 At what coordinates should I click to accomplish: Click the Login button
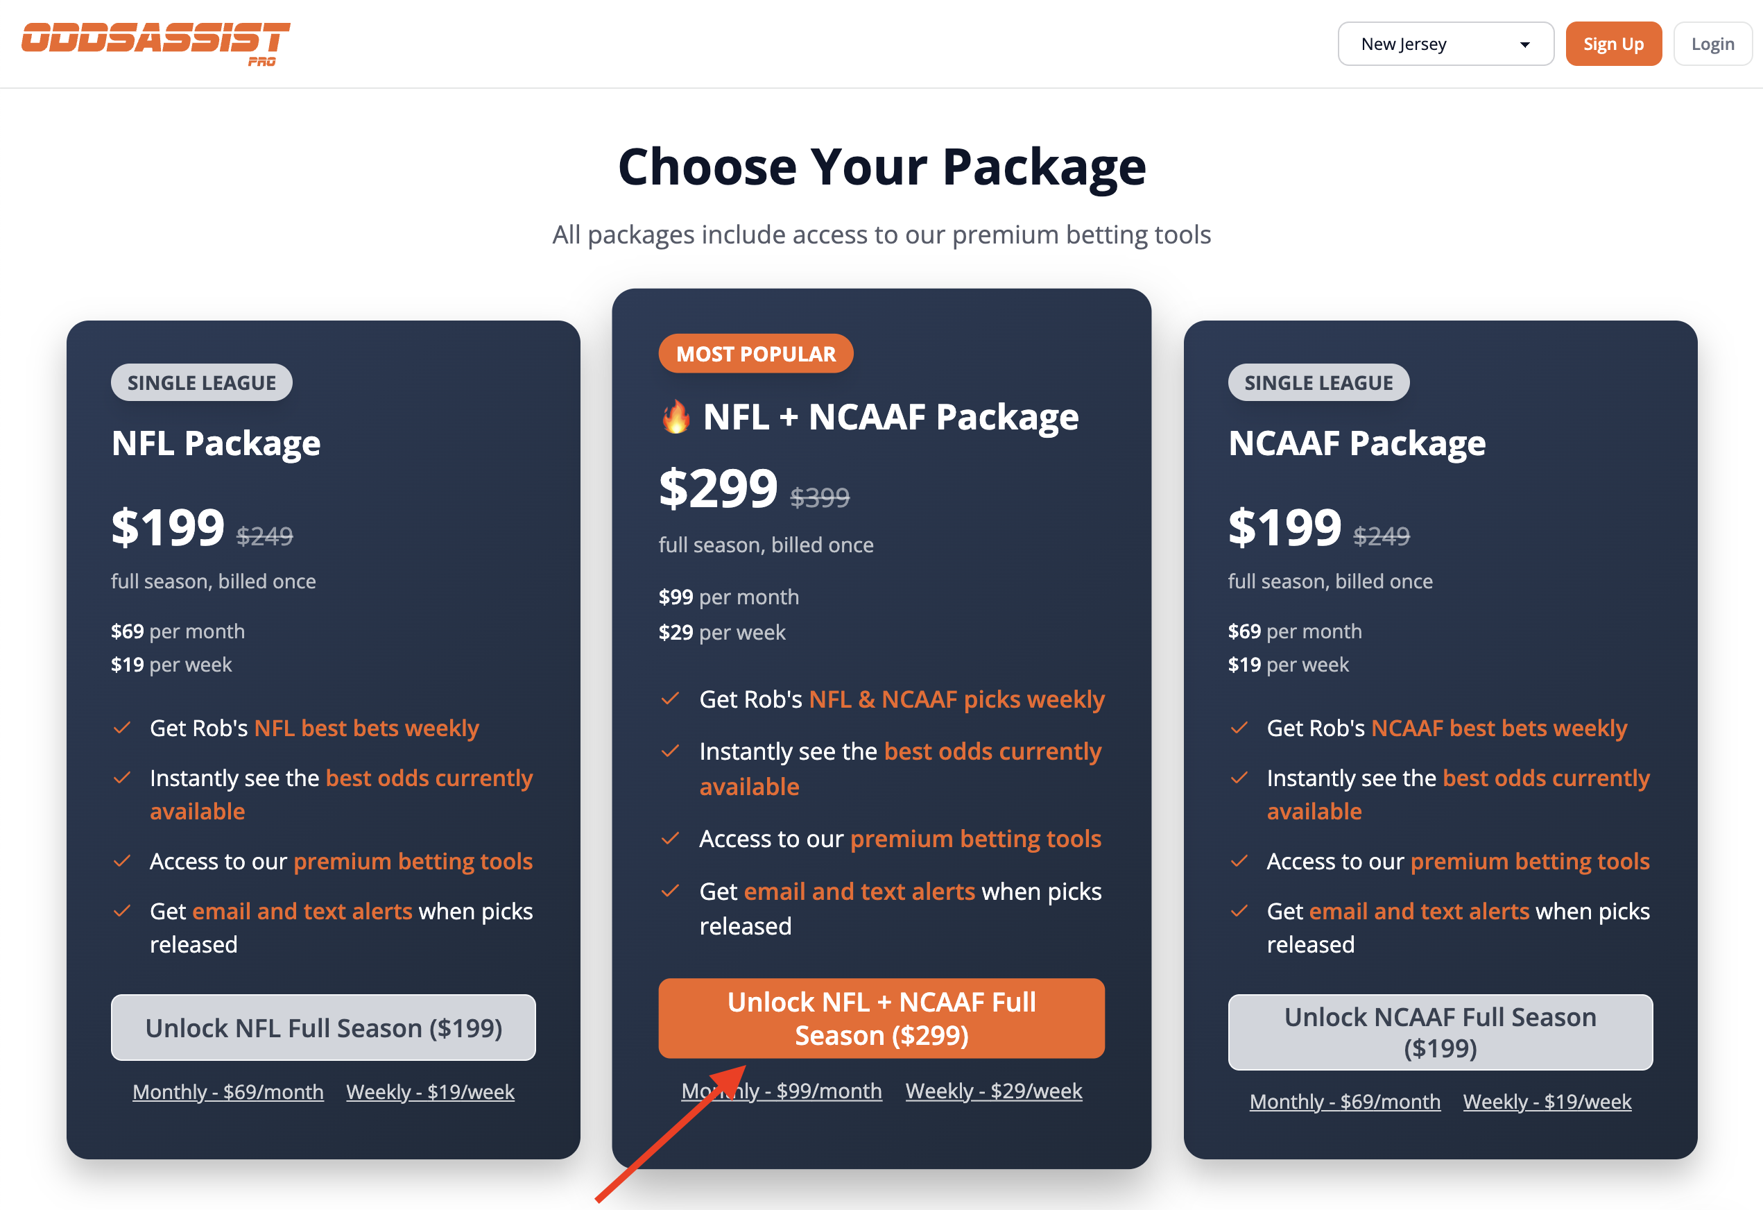tap(1712, 43)
